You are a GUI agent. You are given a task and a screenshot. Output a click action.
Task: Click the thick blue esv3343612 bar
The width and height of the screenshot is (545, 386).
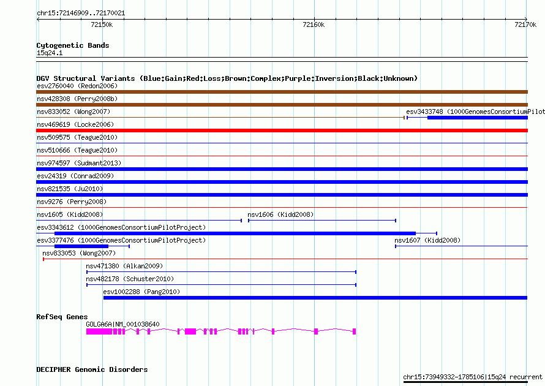(235, 233)
